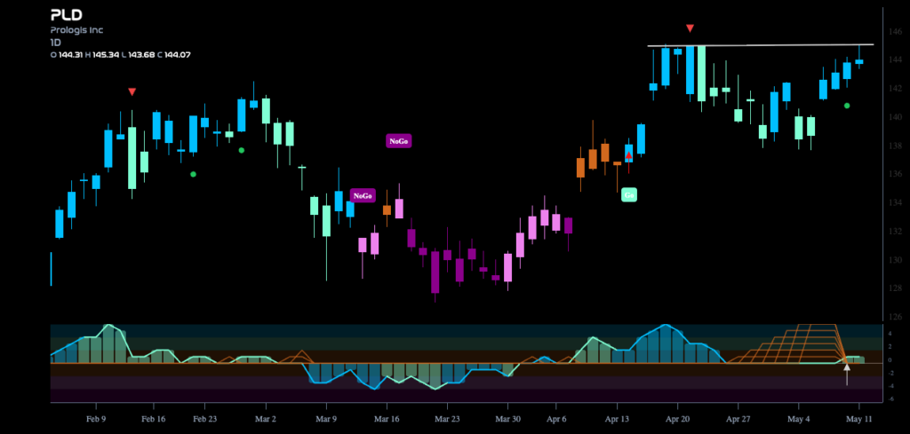Screen dimensions: 910x434
Task: Click the white up-arrow in the oscillator panel
Action: point(847,374)
